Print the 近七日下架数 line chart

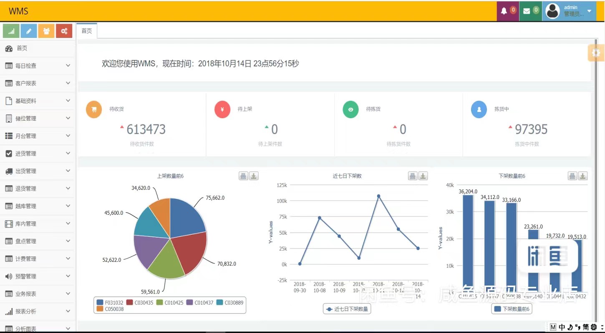413,176
